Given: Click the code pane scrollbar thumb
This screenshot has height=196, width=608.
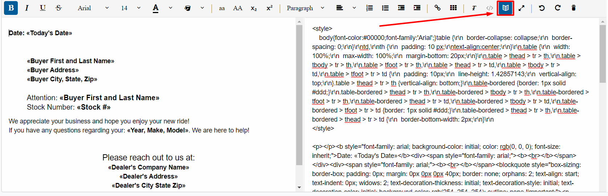Looking at the screenshot, I should click(602, 54).
